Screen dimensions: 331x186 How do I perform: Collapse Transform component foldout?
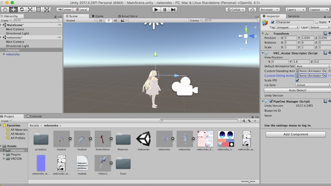click(263, 34)
